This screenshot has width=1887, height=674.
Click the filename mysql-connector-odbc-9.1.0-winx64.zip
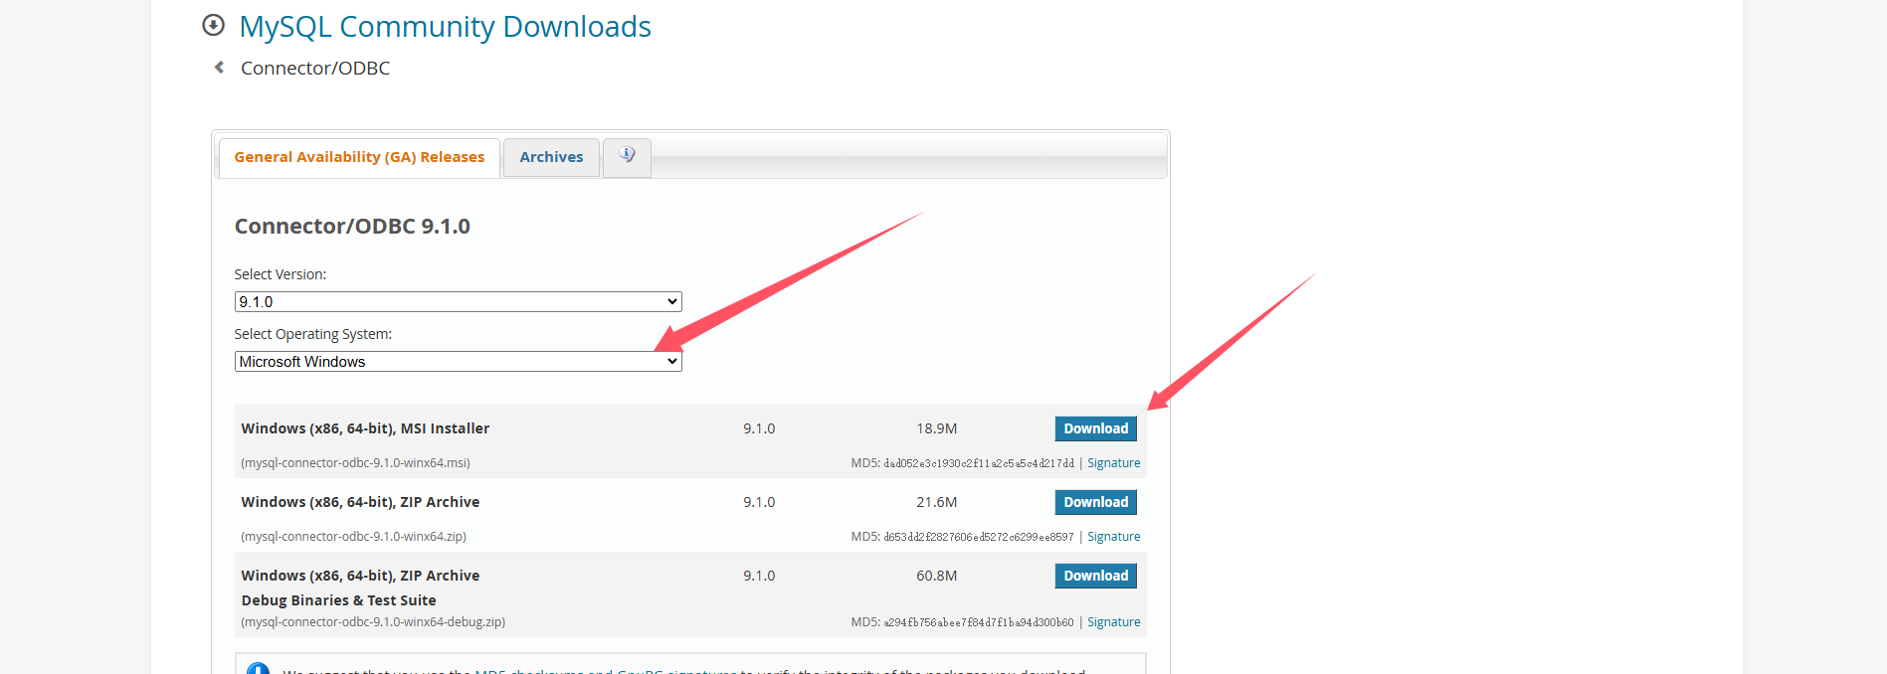(353, 537)
